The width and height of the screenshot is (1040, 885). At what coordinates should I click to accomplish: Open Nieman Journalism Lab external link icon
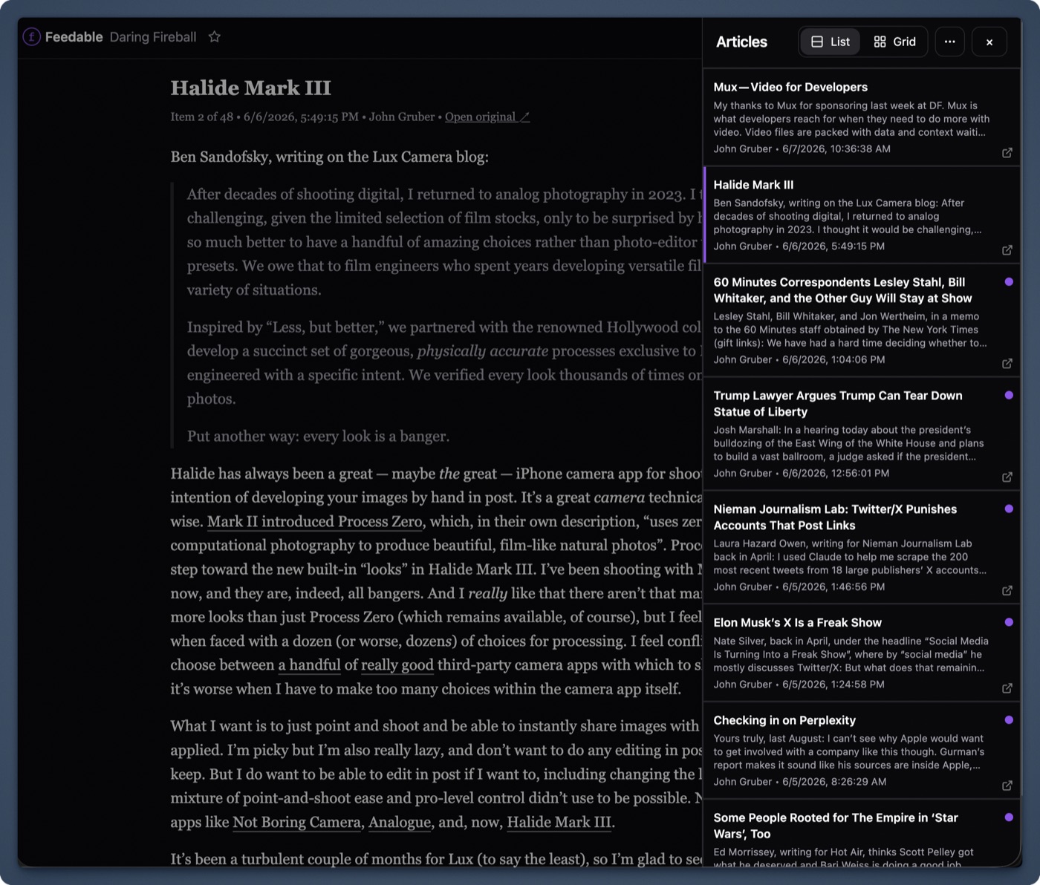pyautogui.click(x=1007, y=591)
